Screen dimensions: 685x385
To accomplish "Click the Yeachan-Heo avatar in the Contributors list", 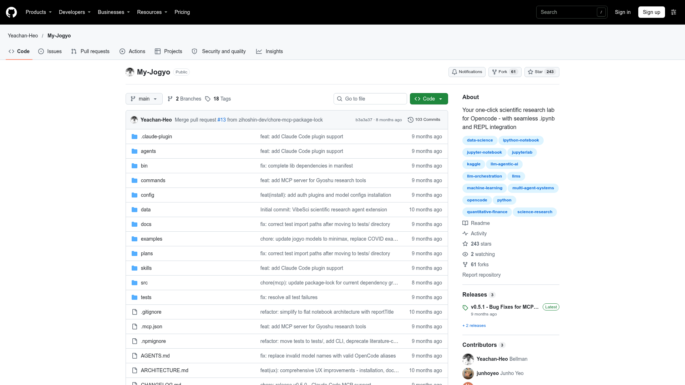I will tap(468, 359).
